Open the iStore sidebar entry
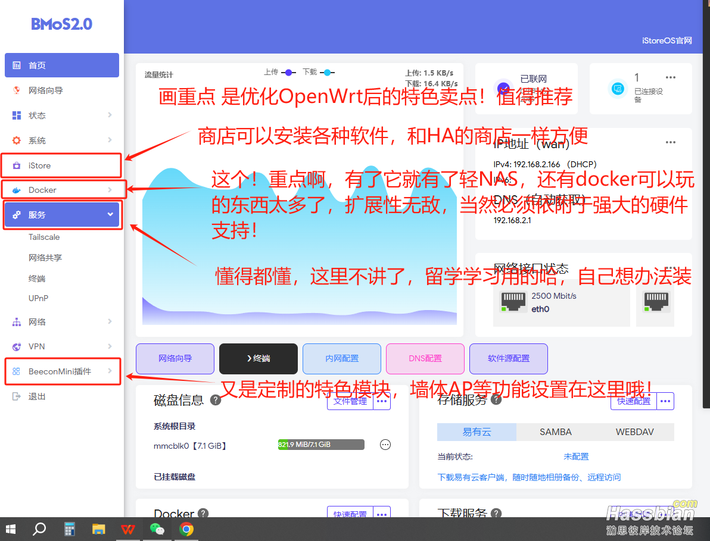710x541 pixels. pos(61,165)
